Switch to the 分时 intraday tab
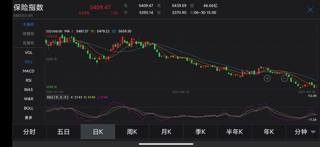The width and height of the screenshot is (320, 147). (29, 132)
